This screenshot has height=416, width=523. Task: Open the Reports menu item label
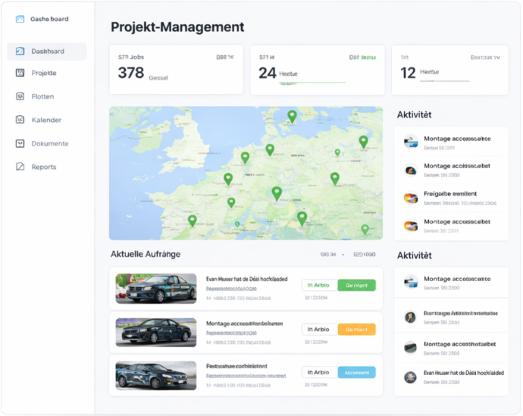point(44,167)
